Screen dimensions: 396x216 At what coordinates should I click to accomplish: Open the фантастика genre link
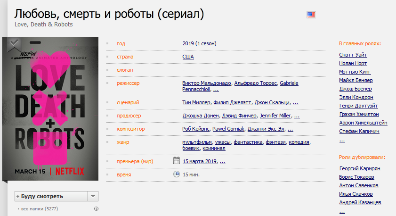tap(248, 142)
